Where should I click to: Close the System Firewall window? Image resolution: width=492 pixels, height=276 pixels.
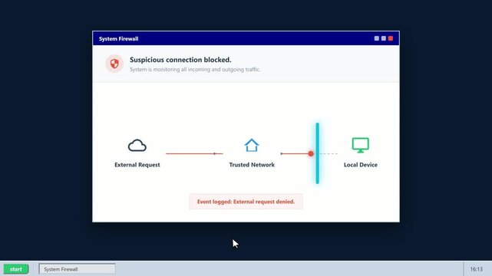point(391,38)
